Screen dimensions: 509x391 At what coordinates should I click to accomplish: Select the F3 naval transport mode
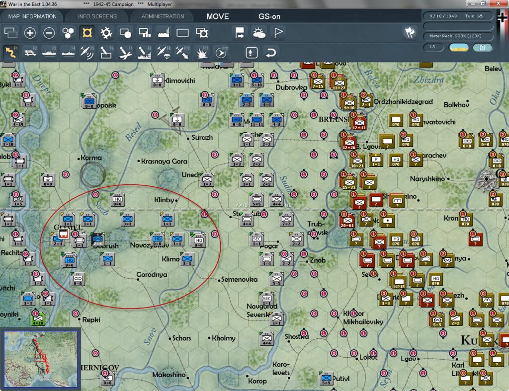(49, 52)
